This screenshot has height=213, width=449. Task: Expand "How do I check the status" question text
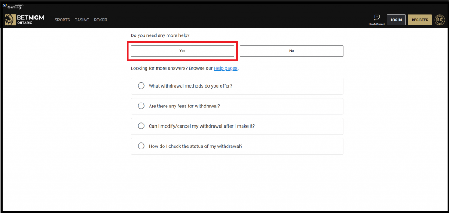point(196,146)
